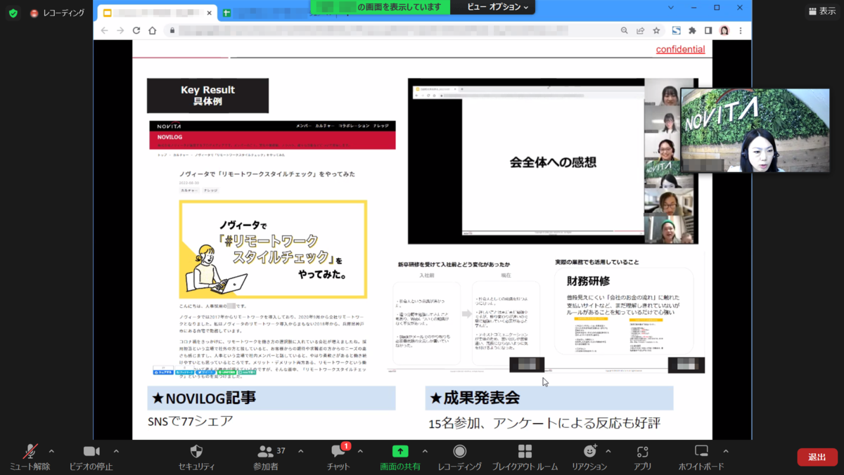Click the red レコーディング indicator at top
This screenshot has height=475, width=844.
point(57,13)
